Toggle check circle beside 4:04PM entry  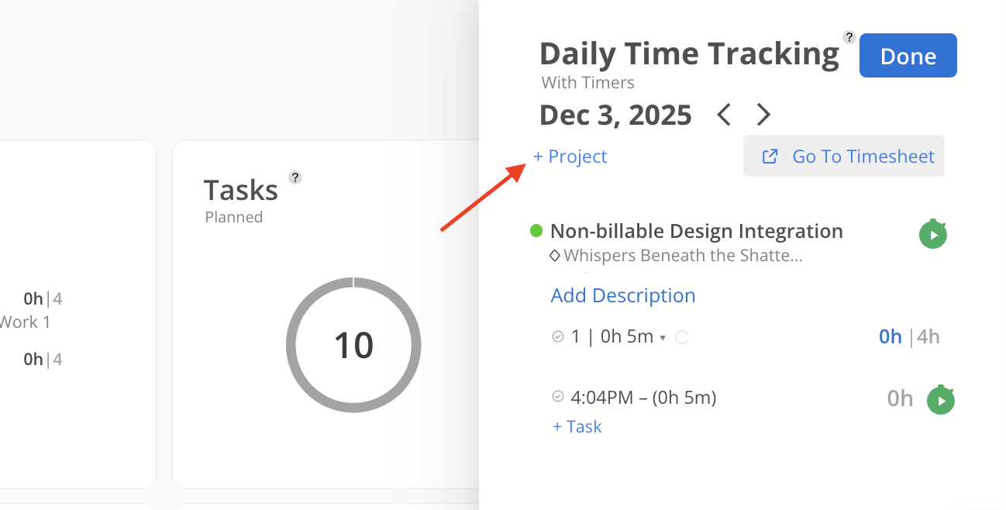(x=557, y=397)
